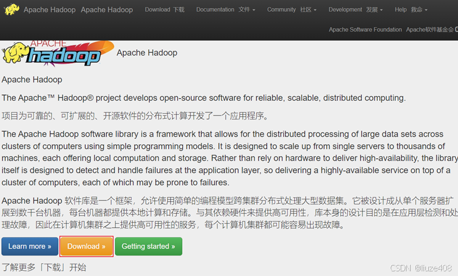The width and height of the screenshot is (458, 276).
Task: Click the blue Learn more » button
Action: click(x=30, y=247)
